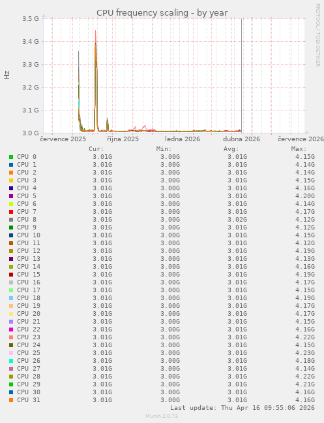Image resolution: width=324 pixels, height=423 pixels.
Task: Click the 'Min:' column header
Action: coord(164,149)
